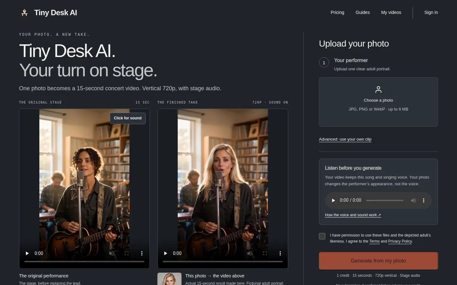The image size is (457, 285).
Task: Click the Choose a photo upload area
Action: coord(378,102)
